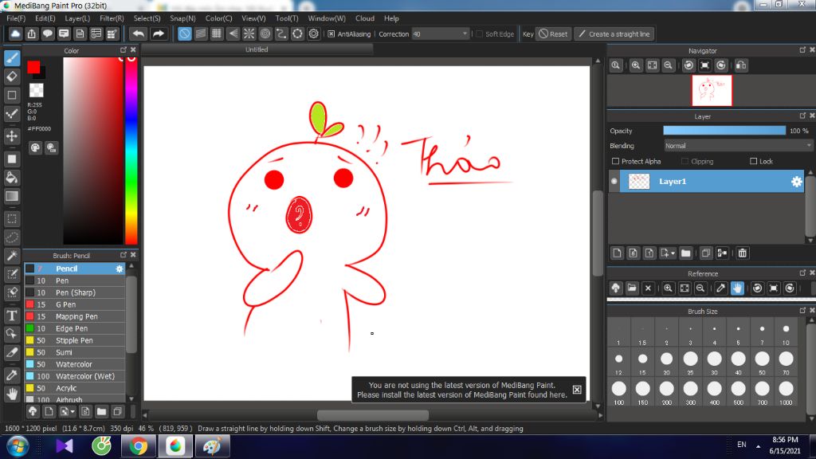Adjust the layer Opacity slider
The image size is (816, 459).
[724, 131]
